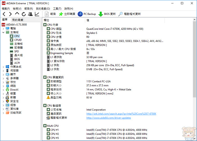Click the scrollbar down arrow
Image resolution: width=197 pixels, height=141 pixels.
(x=194, y=139)
